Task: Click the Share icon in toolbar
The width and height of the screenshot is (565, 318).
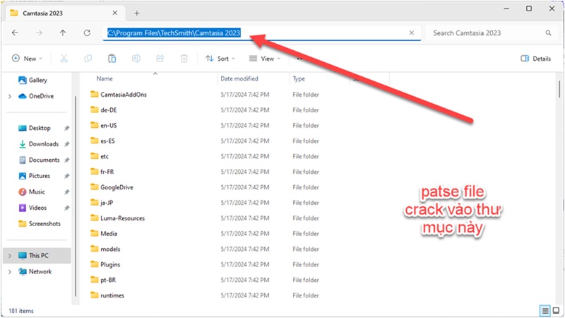Action: (x=160, y=59)
